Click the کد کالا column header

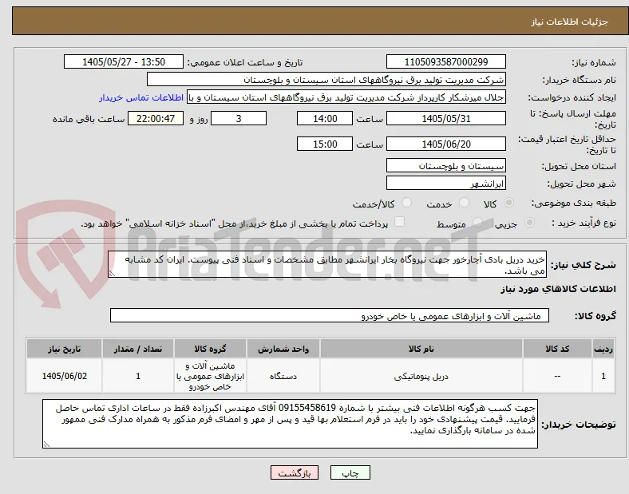point(557,349)
